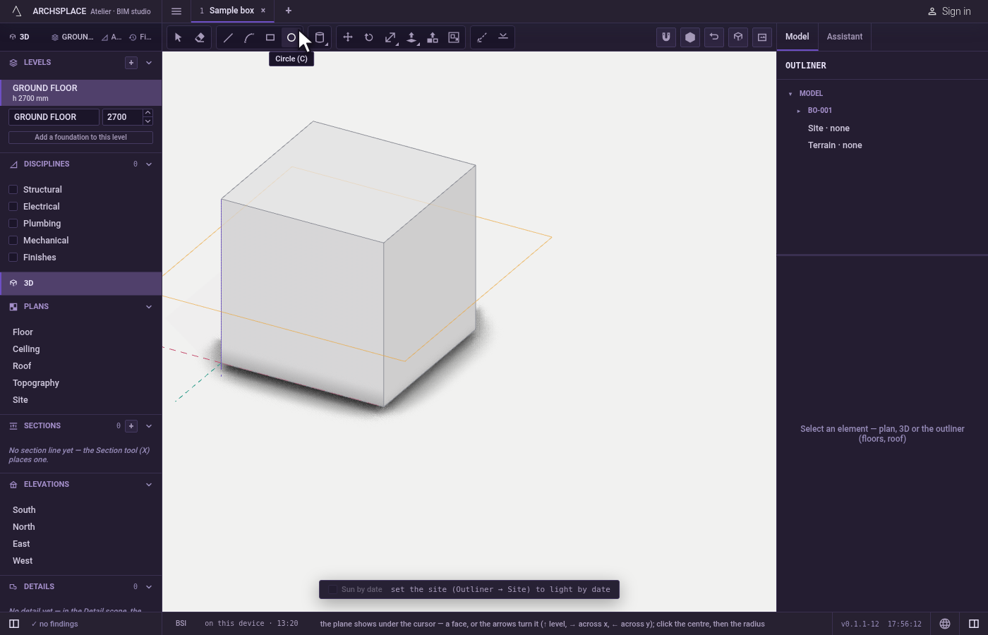Click the solid hexagon shading icon

(x=690, y=37)
